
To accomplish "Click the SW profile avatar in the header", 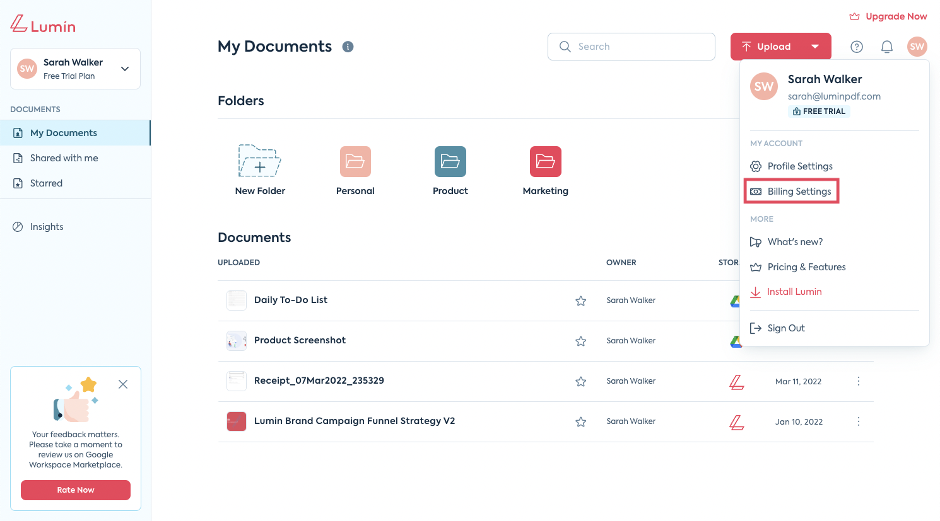I will pyautogui.click(x=917, y=47).
